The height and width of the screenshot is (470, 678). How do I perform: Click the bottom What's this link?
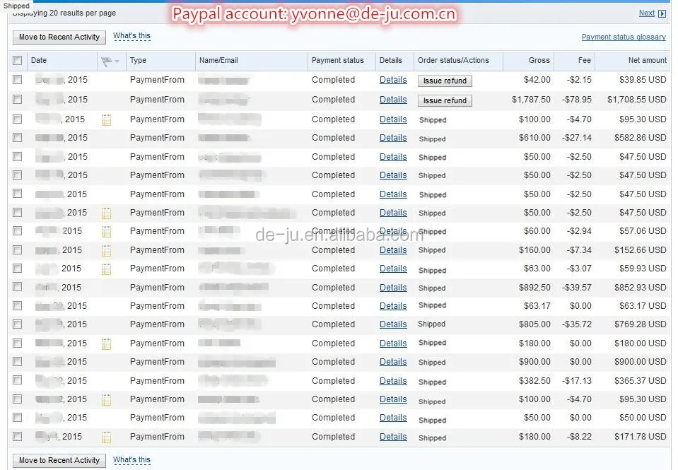131,460
